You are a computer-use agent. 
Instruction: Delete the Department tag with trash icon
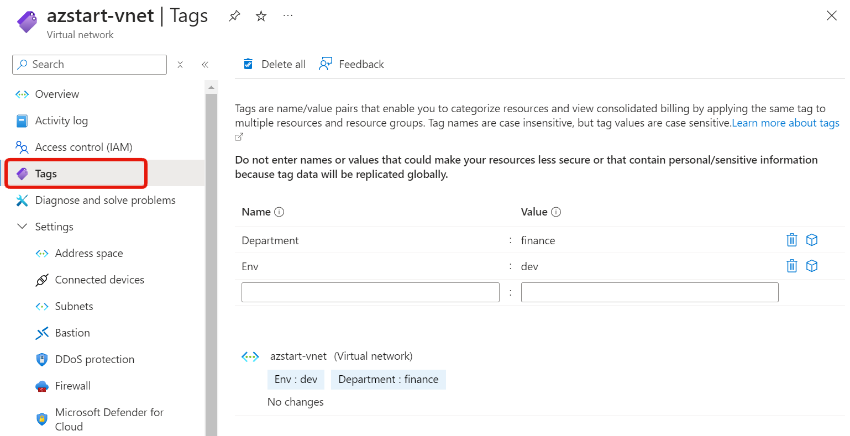click(x=792, y=240)
